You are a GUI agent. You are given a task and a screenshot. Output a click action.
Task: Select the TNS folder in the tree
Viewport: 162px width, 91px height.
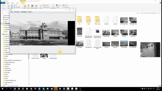pos(6,84)
